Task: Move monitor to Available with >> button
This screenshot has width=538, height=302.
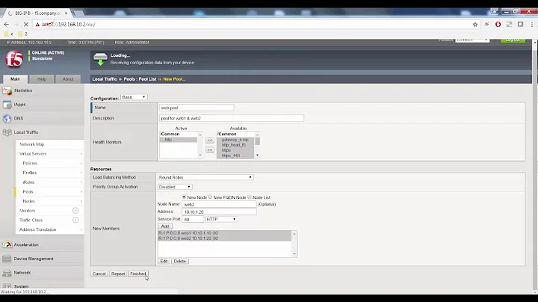Action: pyautogui.click(x=210, y=150)
